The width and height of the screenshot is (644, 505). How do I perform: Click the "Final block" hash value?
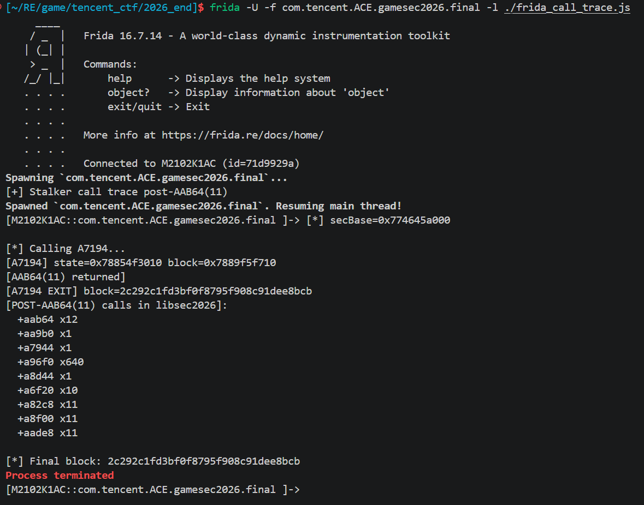204,461
